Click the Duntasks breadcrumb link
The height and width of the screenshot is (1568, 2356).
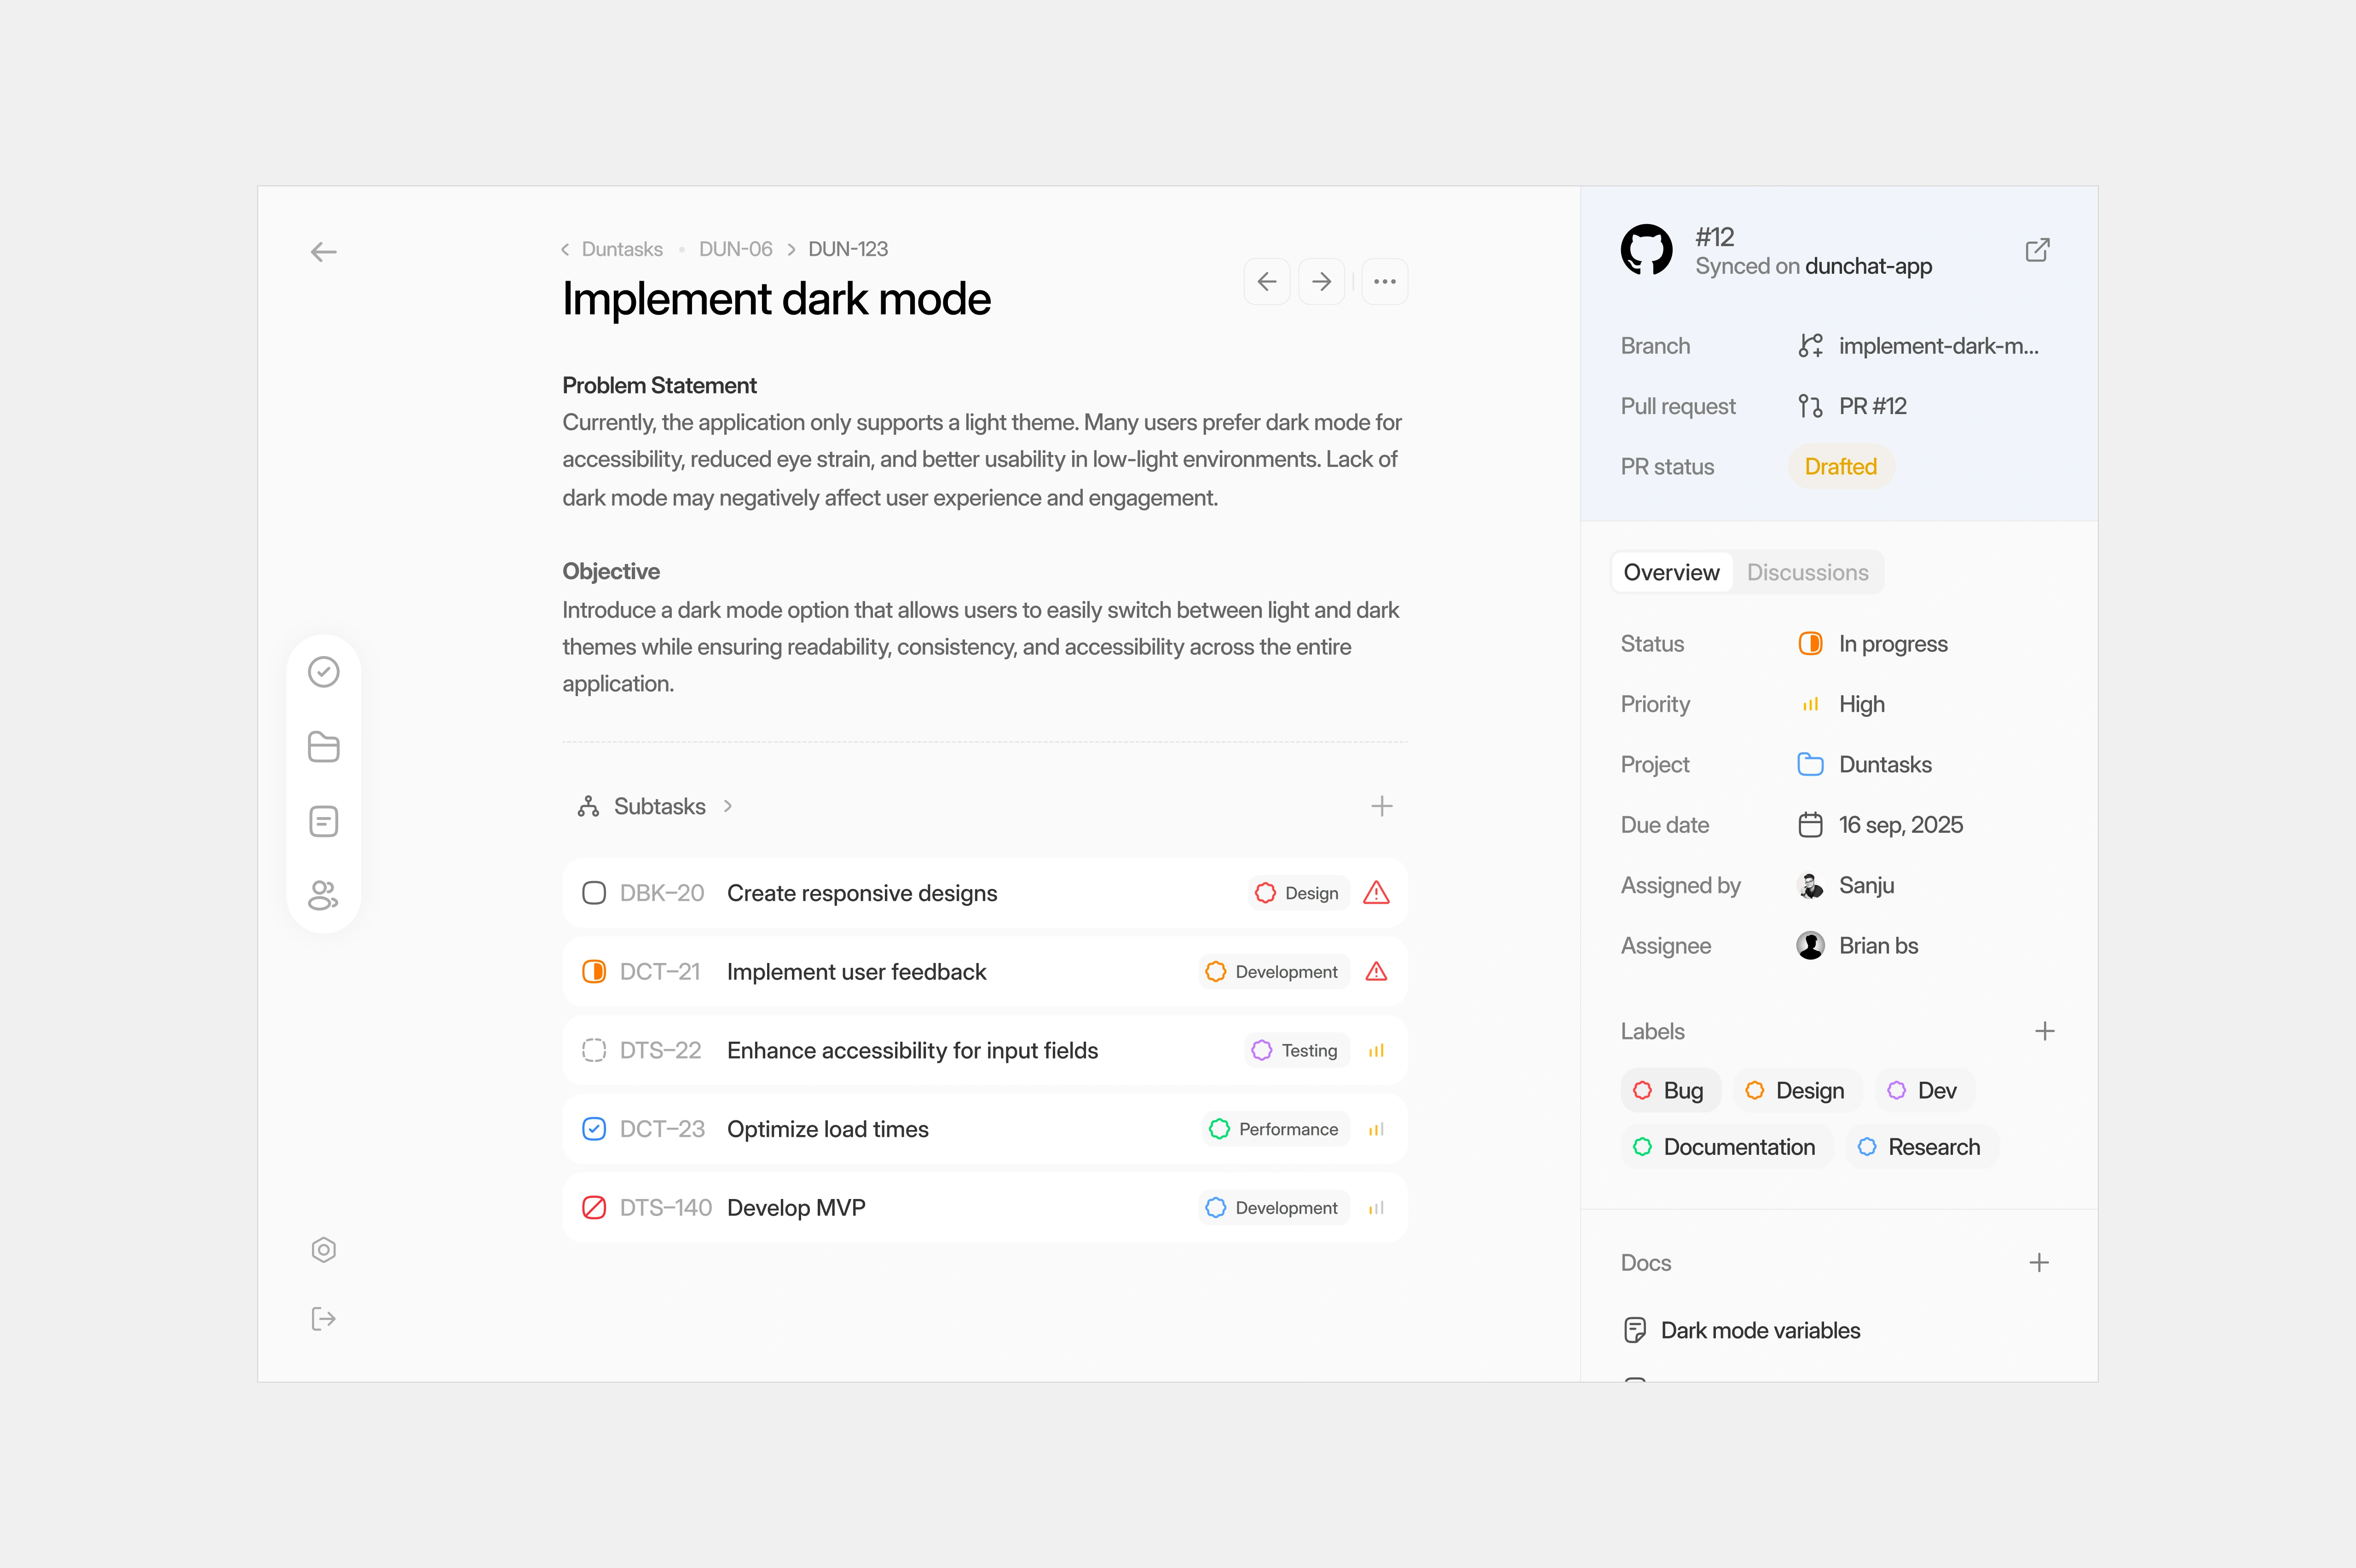(621, 249)
